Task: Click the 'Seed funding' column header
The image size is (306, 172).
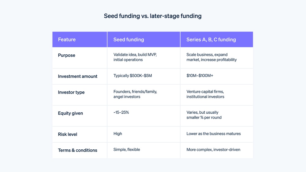Action: [x=129, y=39]
